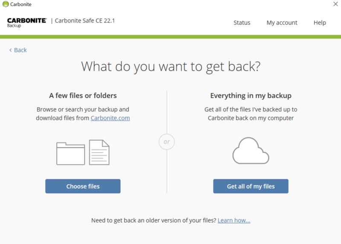Image resolution: width=341 pixels, height=244 pixels.
Task: Click the Carbonite Backup logo
Action: pyautogui.click(x=26, y=22)
